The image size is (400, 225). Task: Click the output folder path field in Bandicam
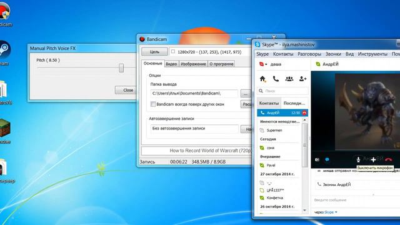(194, 93)
